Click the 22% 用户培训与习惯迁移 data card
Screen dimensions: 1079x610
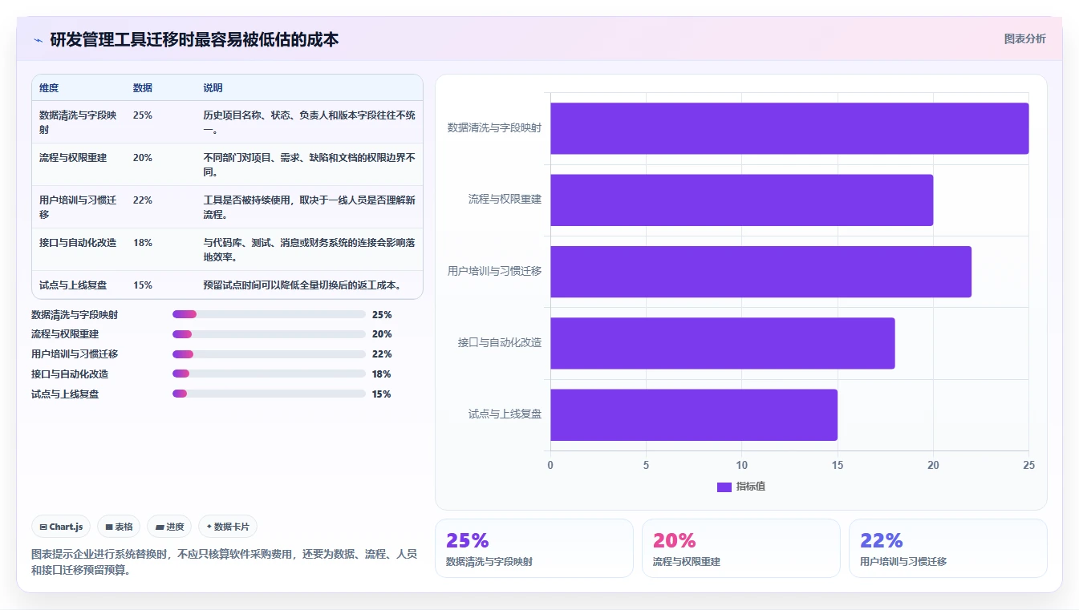click(x=948, y=548)
